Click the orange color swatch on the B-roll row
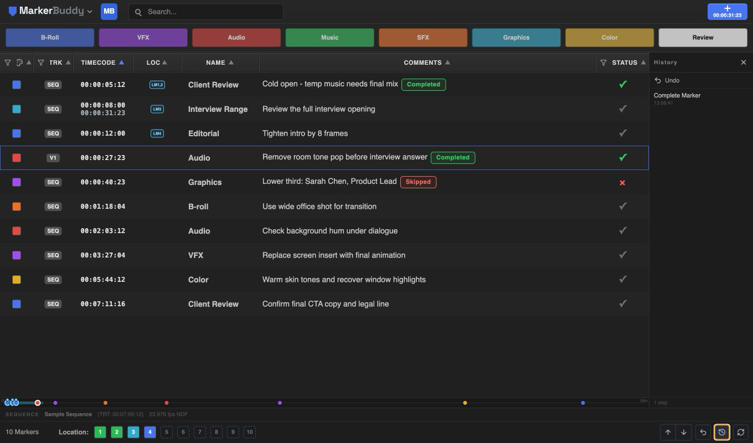753x443 pixels. [x=17, y=207]
